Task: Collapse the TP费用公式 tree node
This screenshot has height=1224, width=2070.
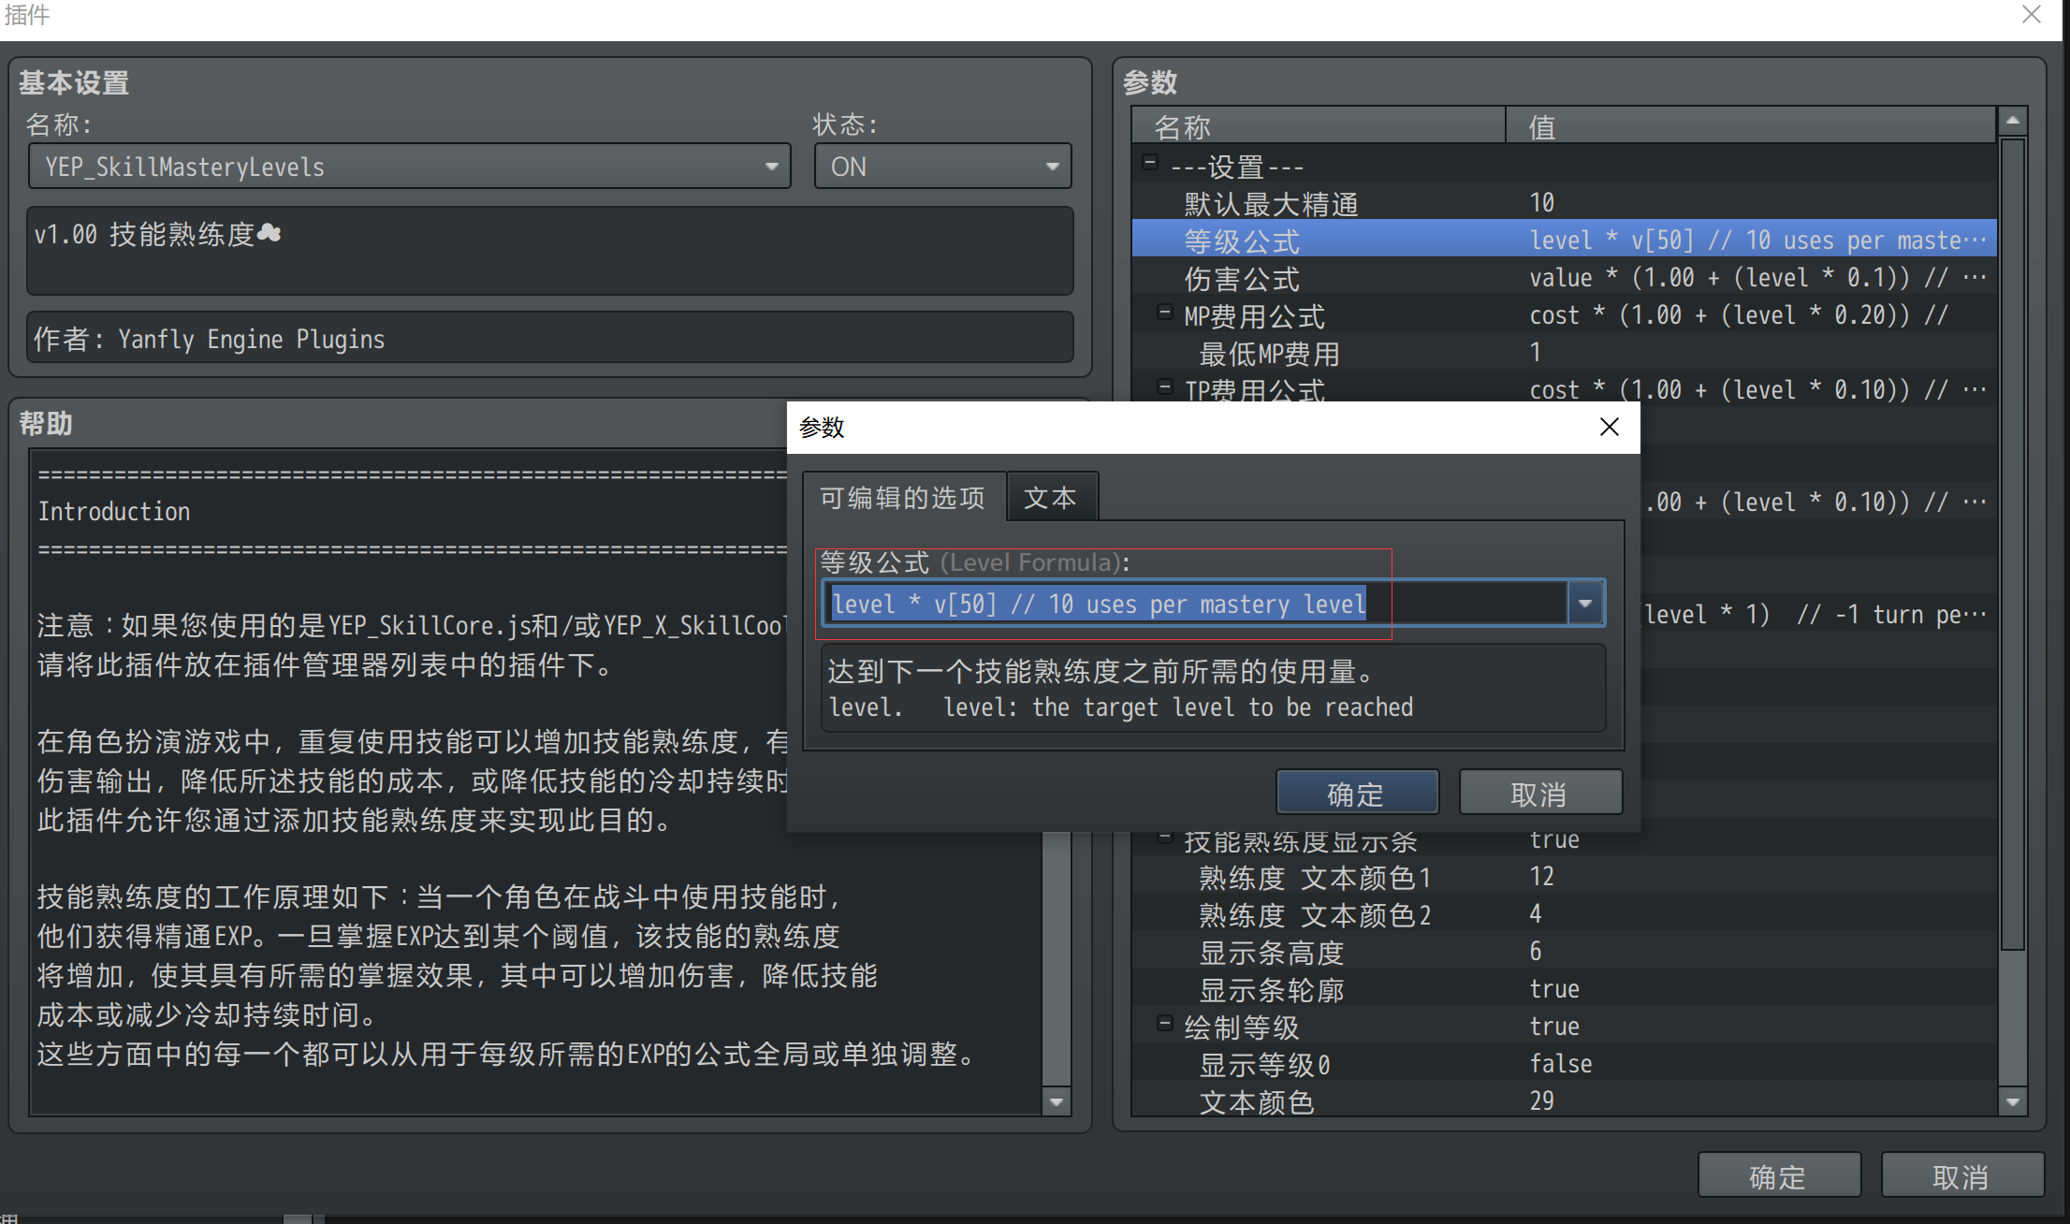Action: tap(1165, 386)
